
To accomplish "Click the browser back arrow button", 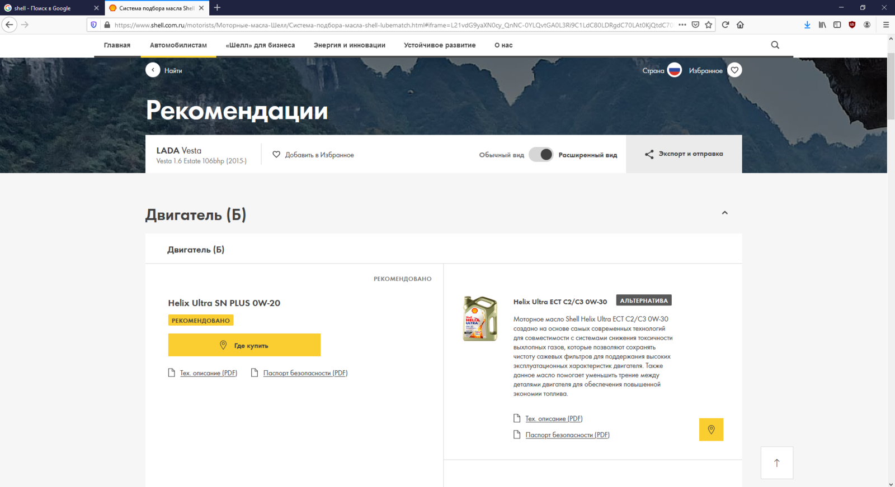I will (x=10, y=25).
